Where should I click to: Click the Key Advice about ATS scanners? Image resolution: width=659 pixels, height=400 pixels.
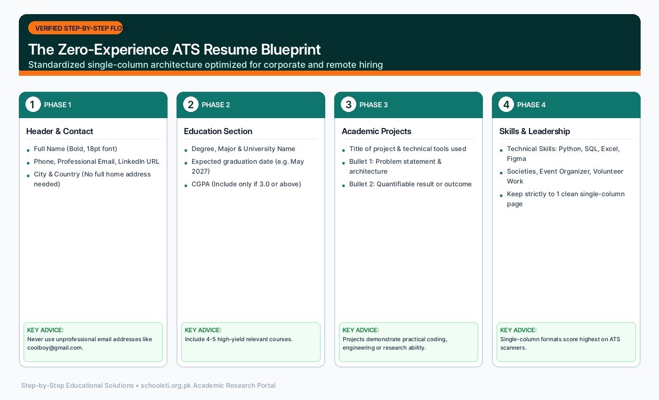[566, 342]
